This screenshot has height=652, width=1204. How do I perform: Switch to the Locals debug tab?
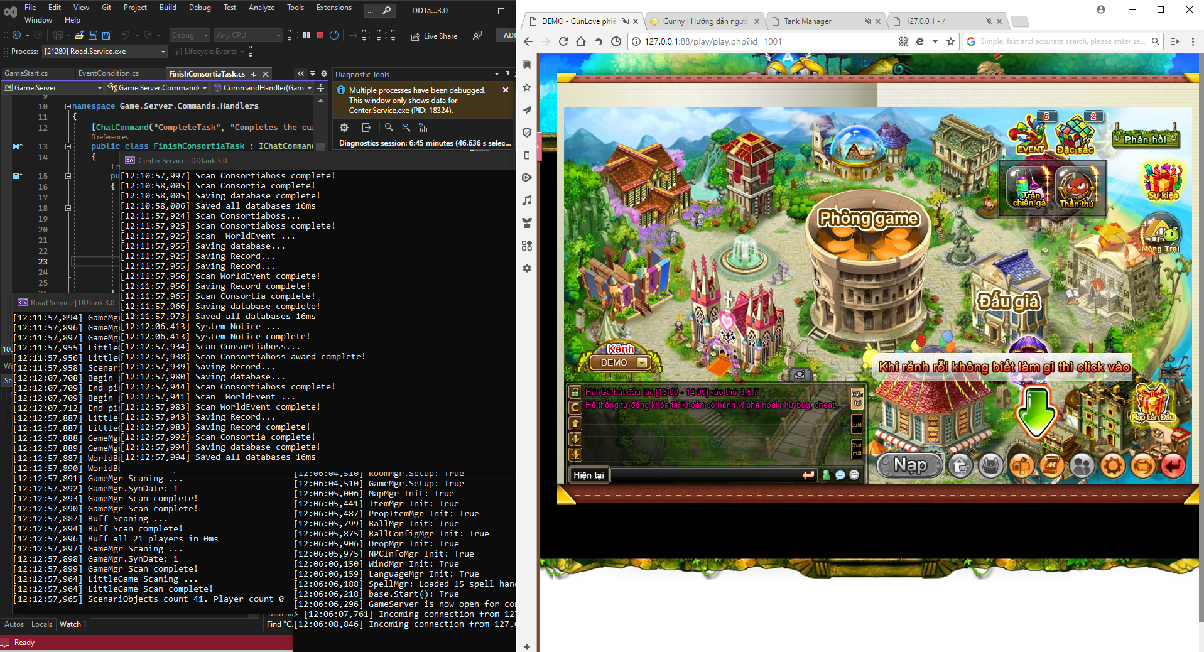coord(41,624)
